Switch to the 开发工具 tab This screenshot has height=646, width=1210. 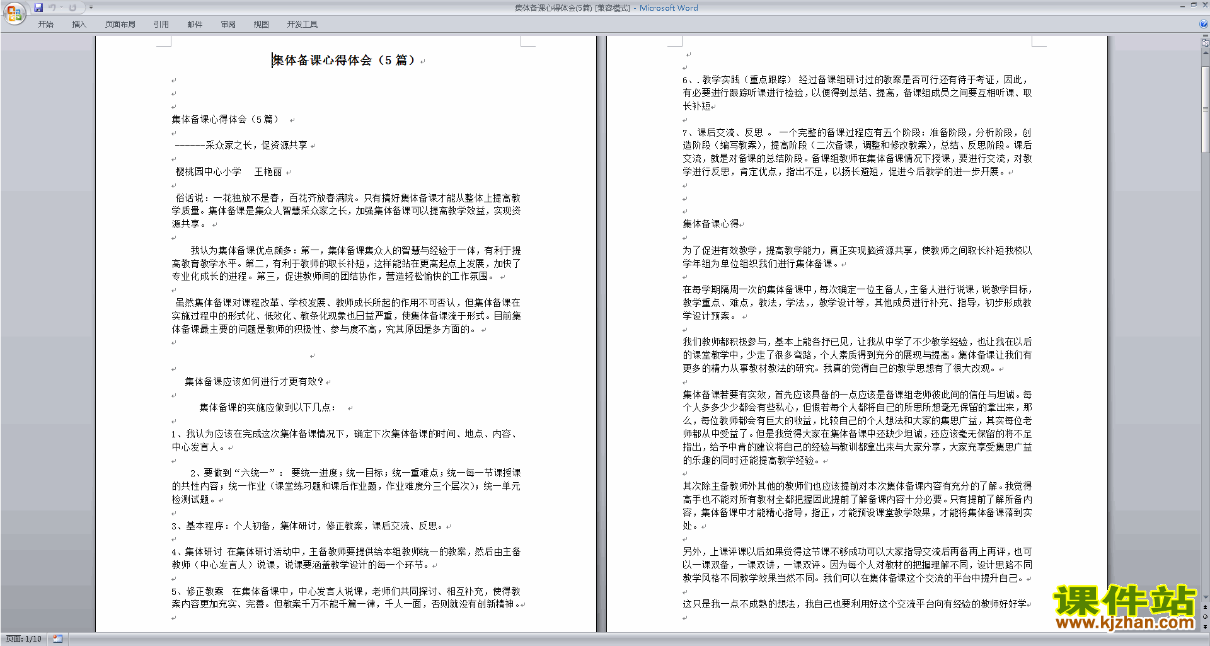click(x=302, y=25)
